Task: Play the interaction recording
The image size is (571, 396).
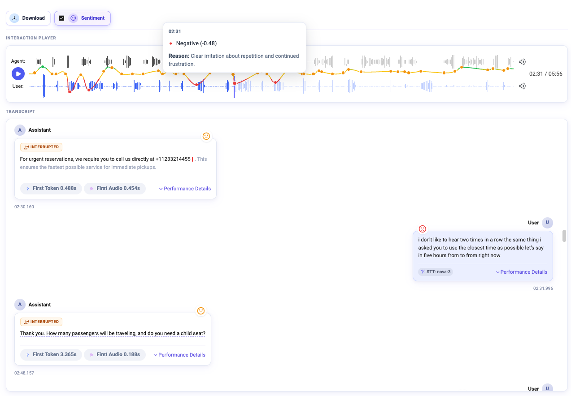Action: (18, 73)
